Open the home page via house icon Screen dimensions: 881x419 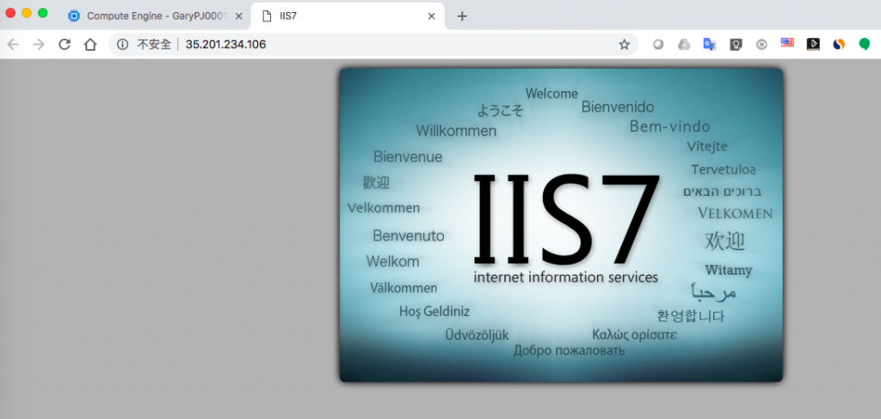click(x=90, y=45)
